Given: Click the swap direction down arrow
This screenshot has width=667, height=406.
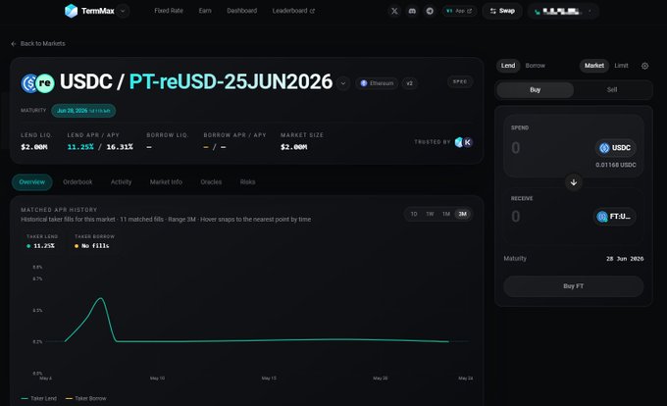Looking at the screenshot, I should (574, 182).
